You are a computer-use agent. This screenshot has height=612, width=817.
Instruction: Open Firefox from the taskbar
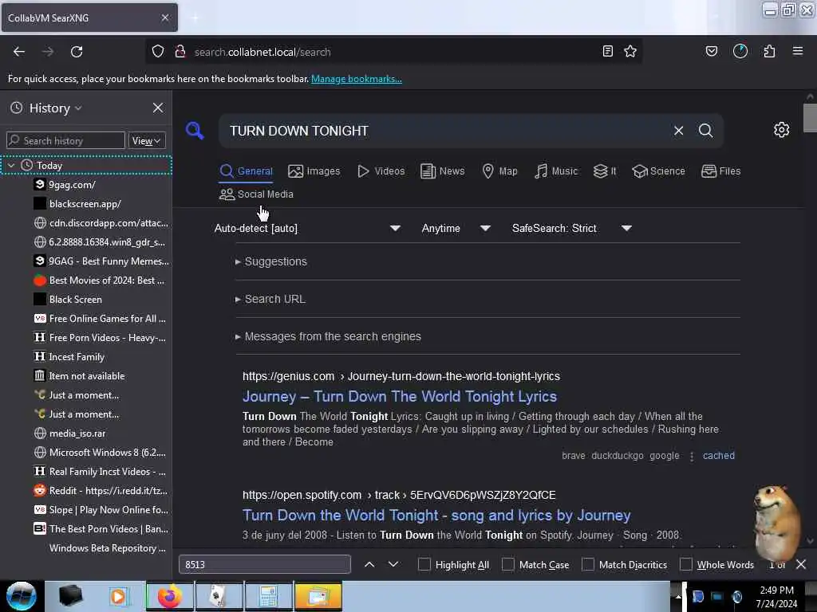(169, 596)
